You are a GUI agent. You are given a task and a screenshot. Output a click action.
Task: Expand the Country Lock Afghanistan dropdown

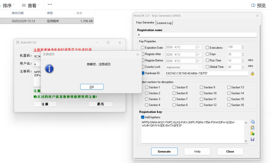pyautogui.click(x=200, y=67)
